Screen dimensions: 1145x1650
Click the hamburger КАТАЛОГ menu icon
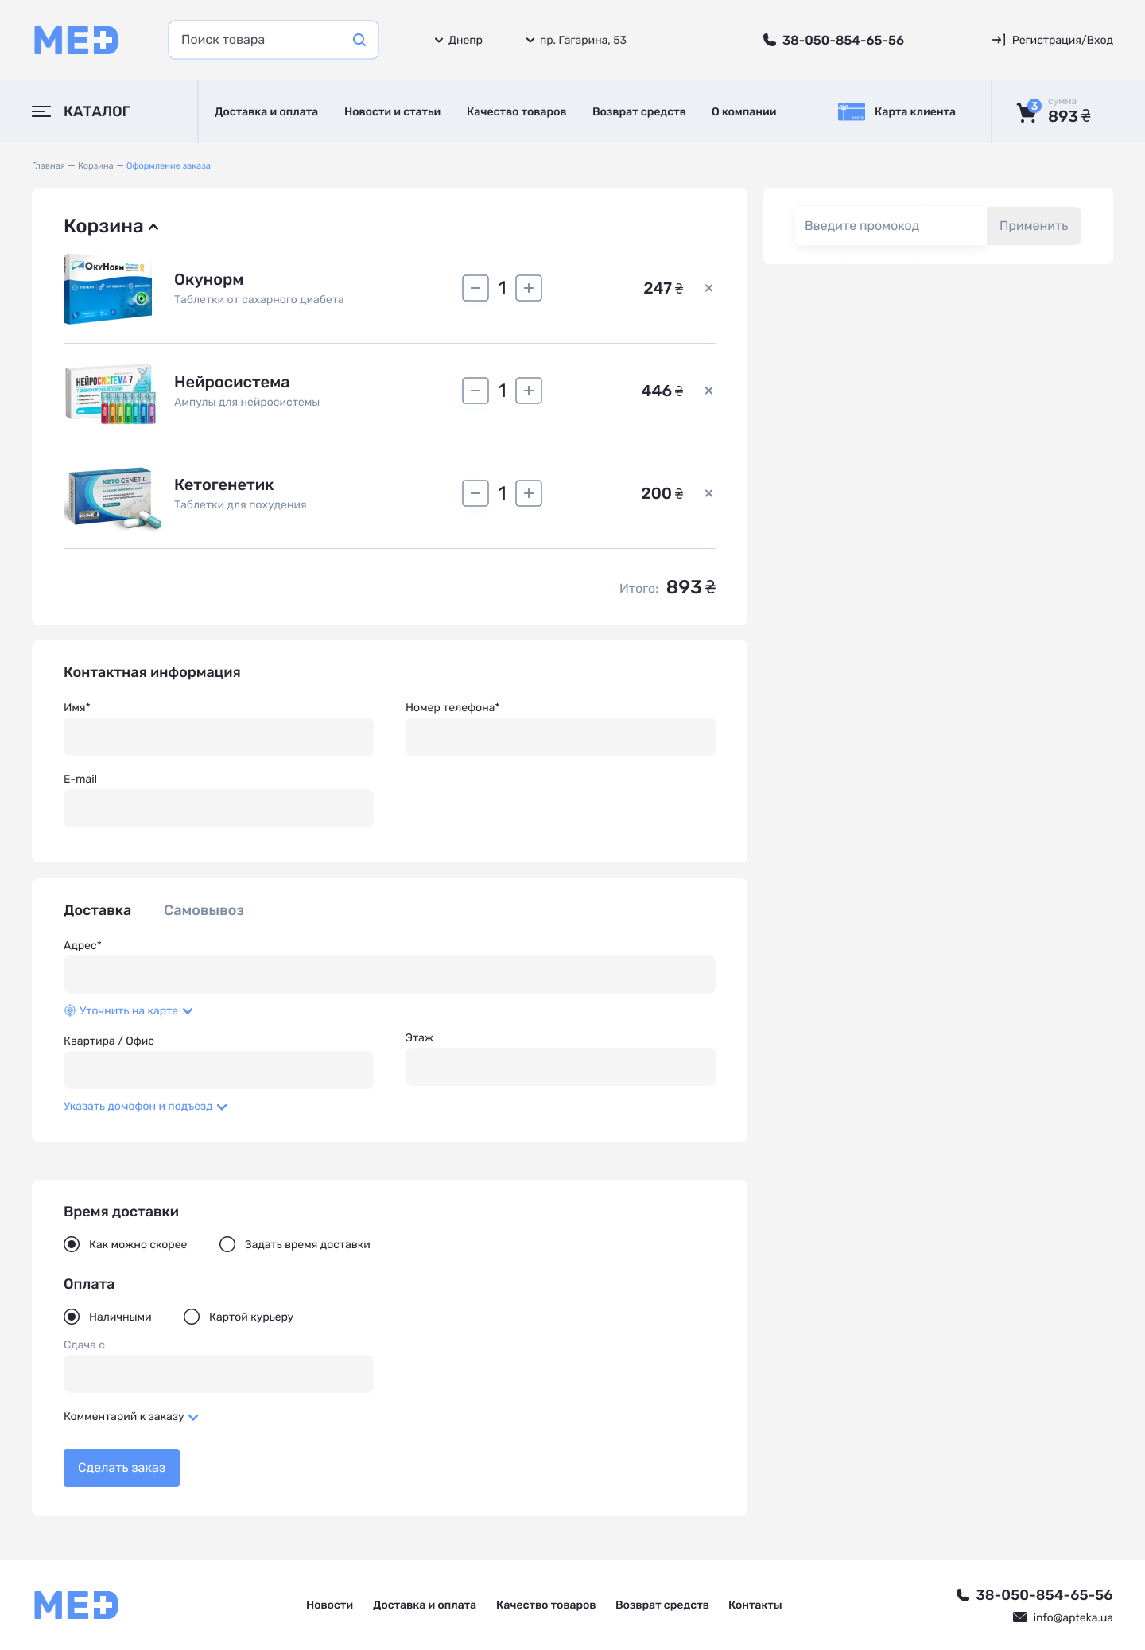[x=41, y=111]
